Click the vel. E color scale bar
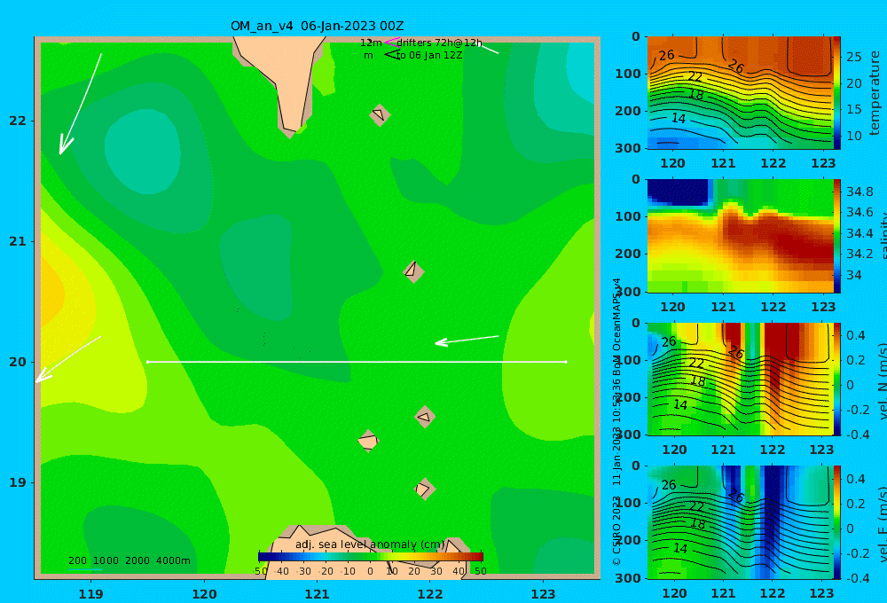The width and height of the screenshot is (887, 603). click(836, 522)
